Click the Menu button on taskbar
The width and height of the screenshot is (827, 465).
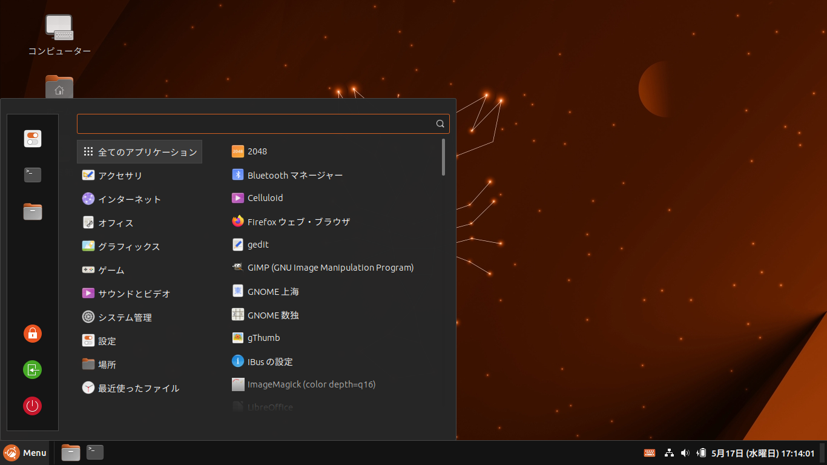tap(25, 453)
